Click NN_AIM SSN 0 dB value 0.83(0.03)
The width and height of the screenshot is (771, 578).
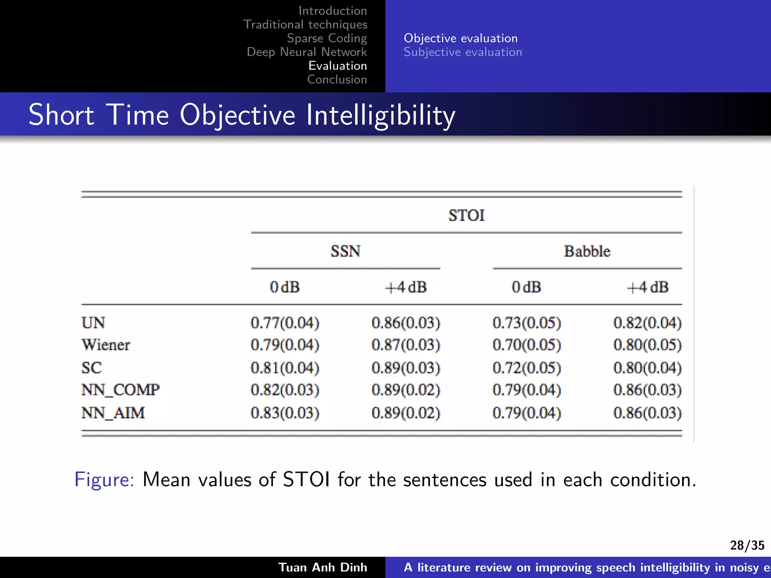pos(285,413)
